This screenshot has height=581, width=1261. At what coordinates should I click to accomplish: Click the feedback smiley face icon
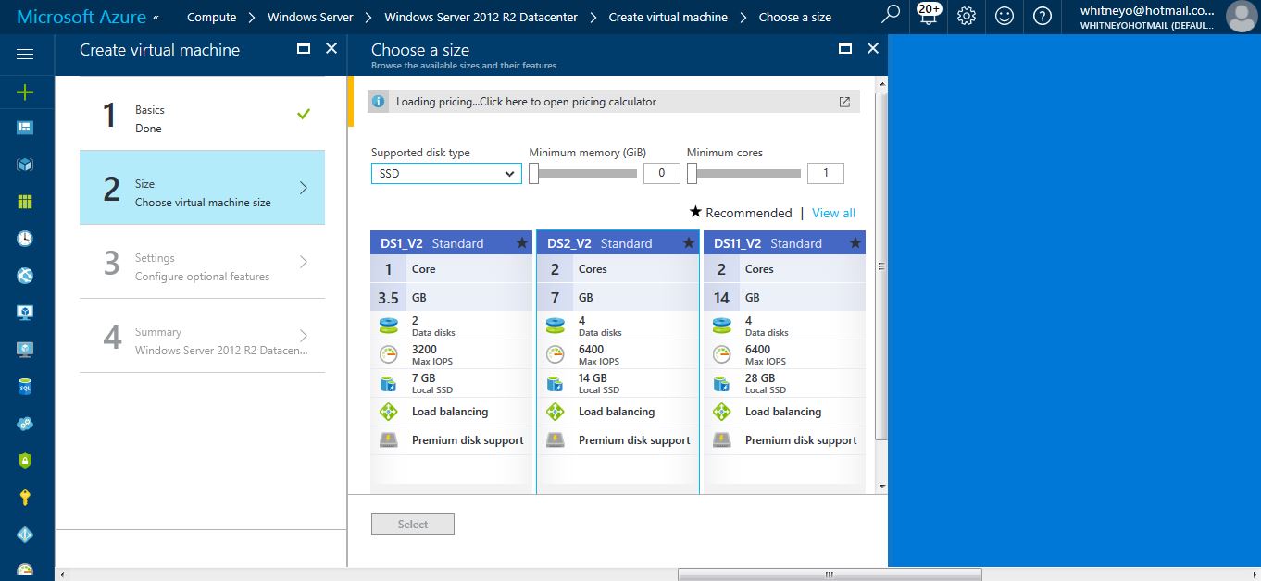click(x=1005, y=16)
